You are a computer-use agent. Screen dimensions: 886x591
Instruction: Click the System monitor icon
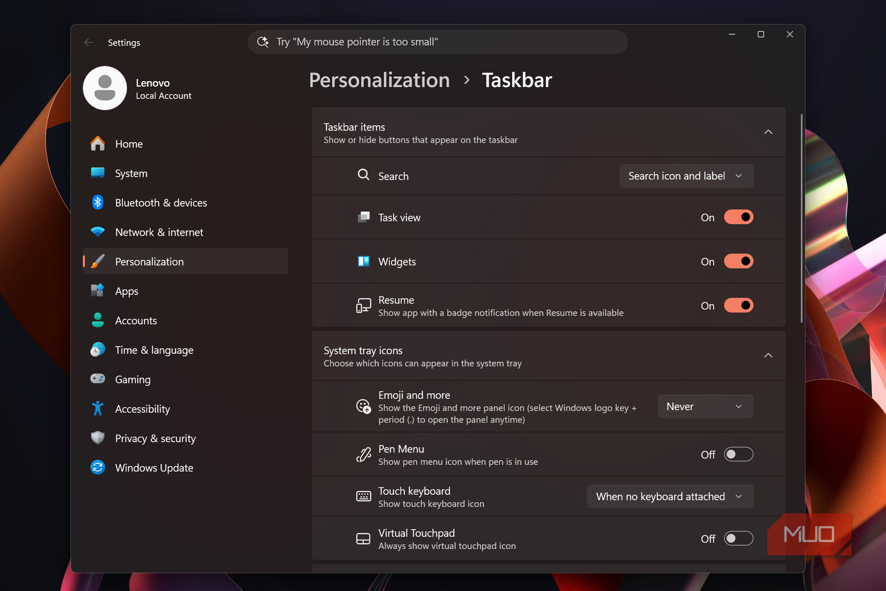[x=98, y=173]
